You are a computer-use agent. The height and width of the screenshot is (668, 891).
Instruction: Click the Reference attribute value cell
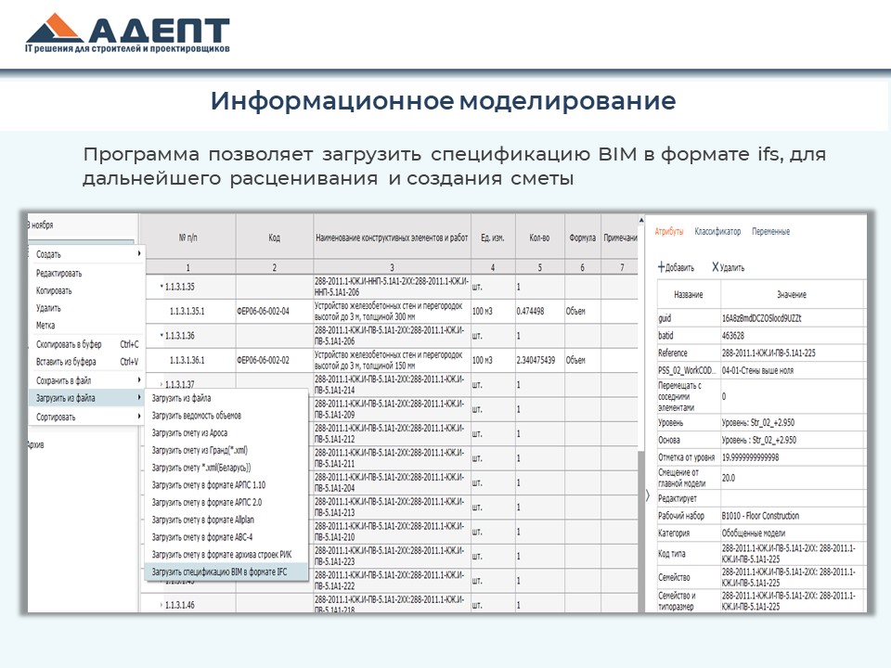pyautogui.click(x=792, y=353)
